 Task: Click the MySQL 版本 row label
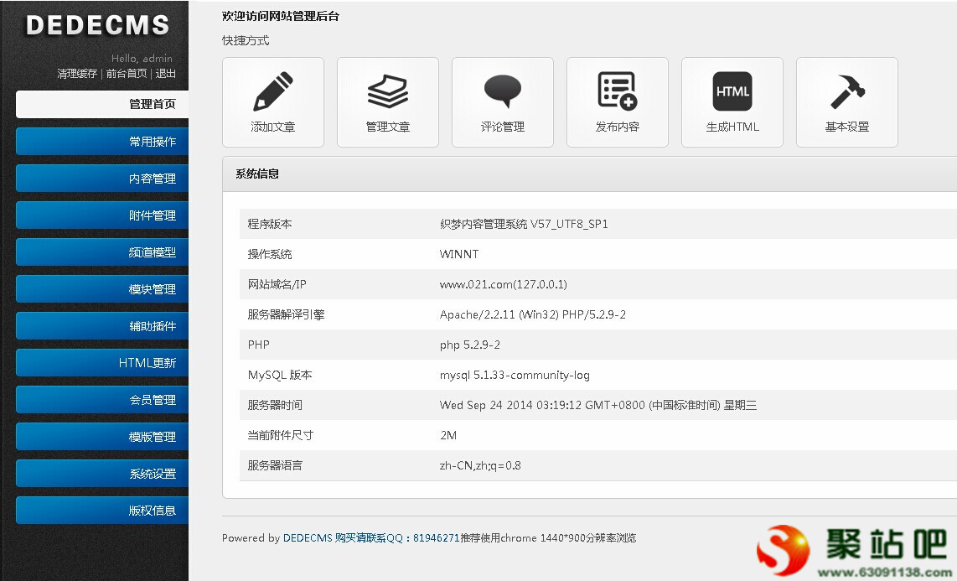tap(280, 375)
